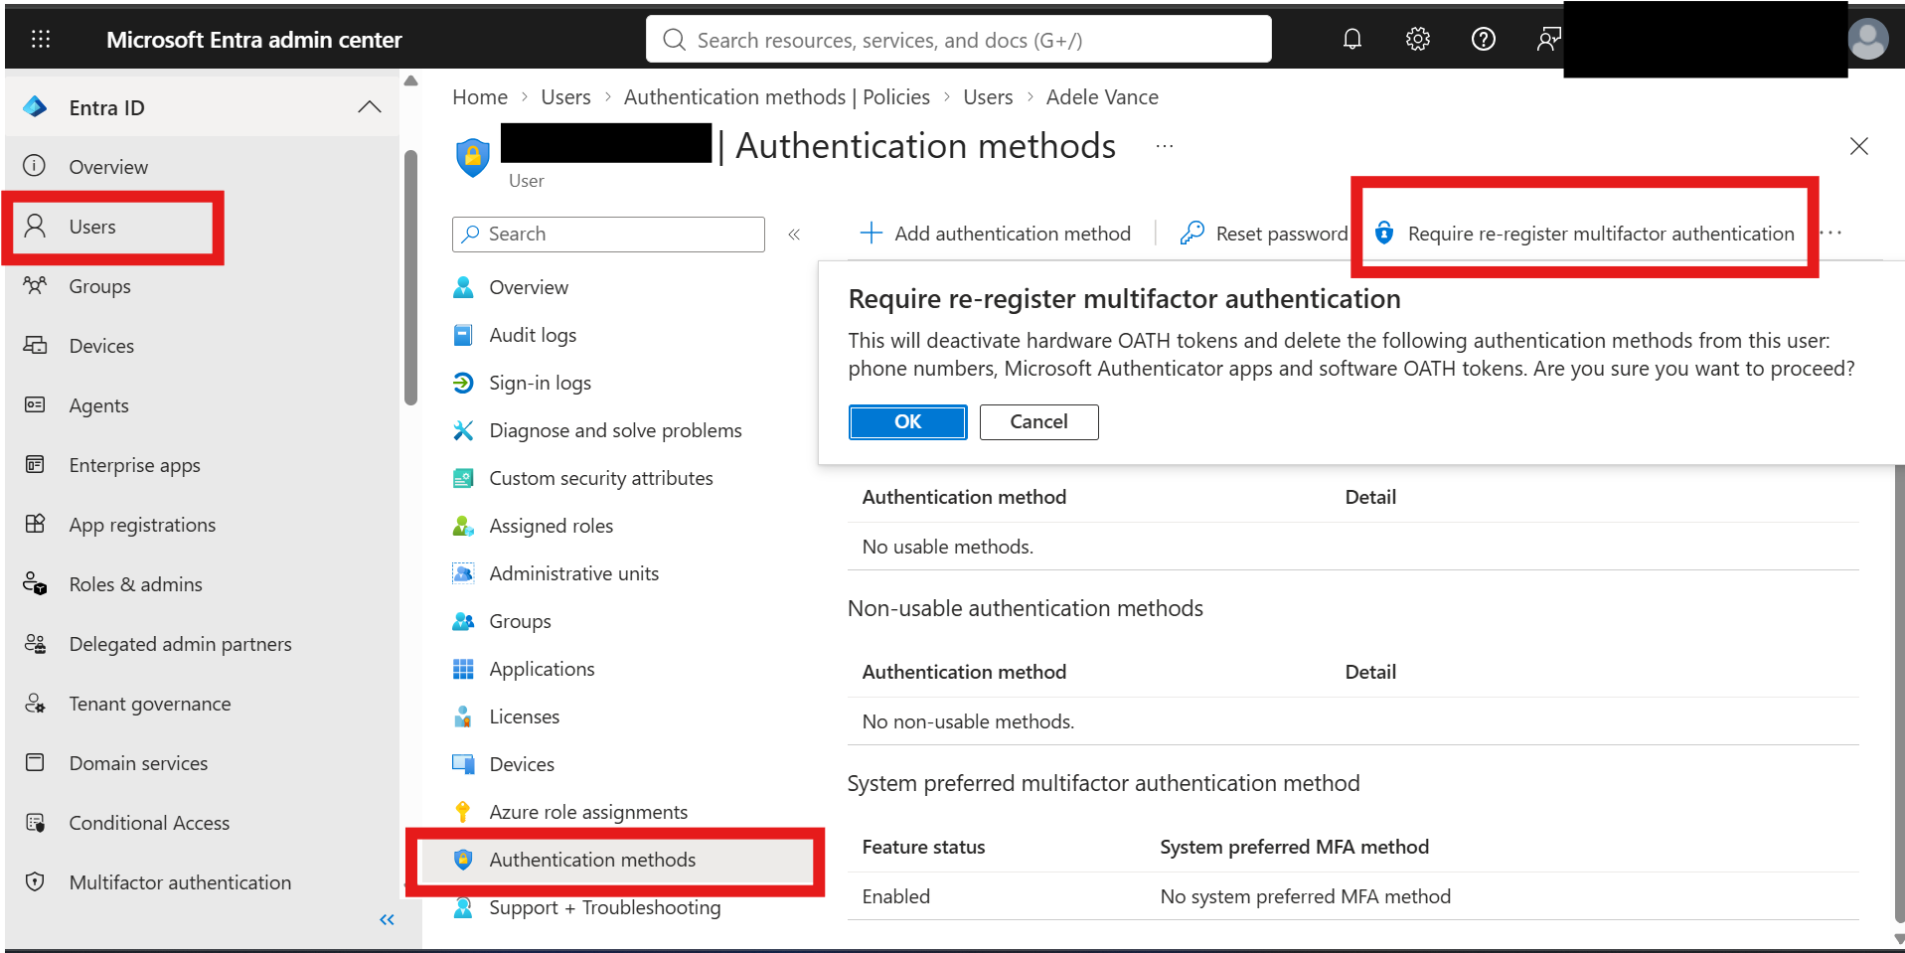Open the more options ellipsis beside the title
Screen dimensions: 1905x953
coord(1165,146)
